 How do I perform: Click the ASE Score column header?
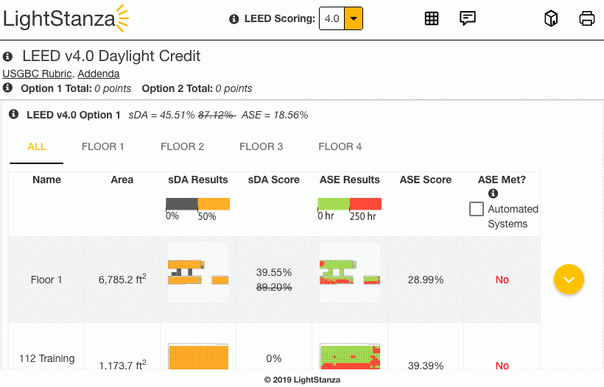[426, 180]
